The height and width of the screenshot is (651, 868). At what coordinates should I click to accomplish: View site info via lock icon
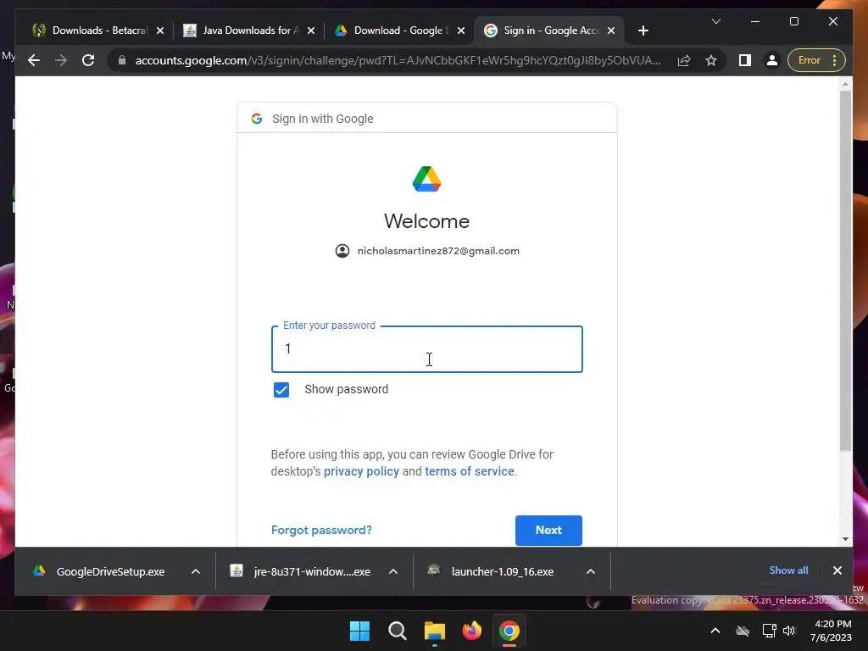(122, 60)
